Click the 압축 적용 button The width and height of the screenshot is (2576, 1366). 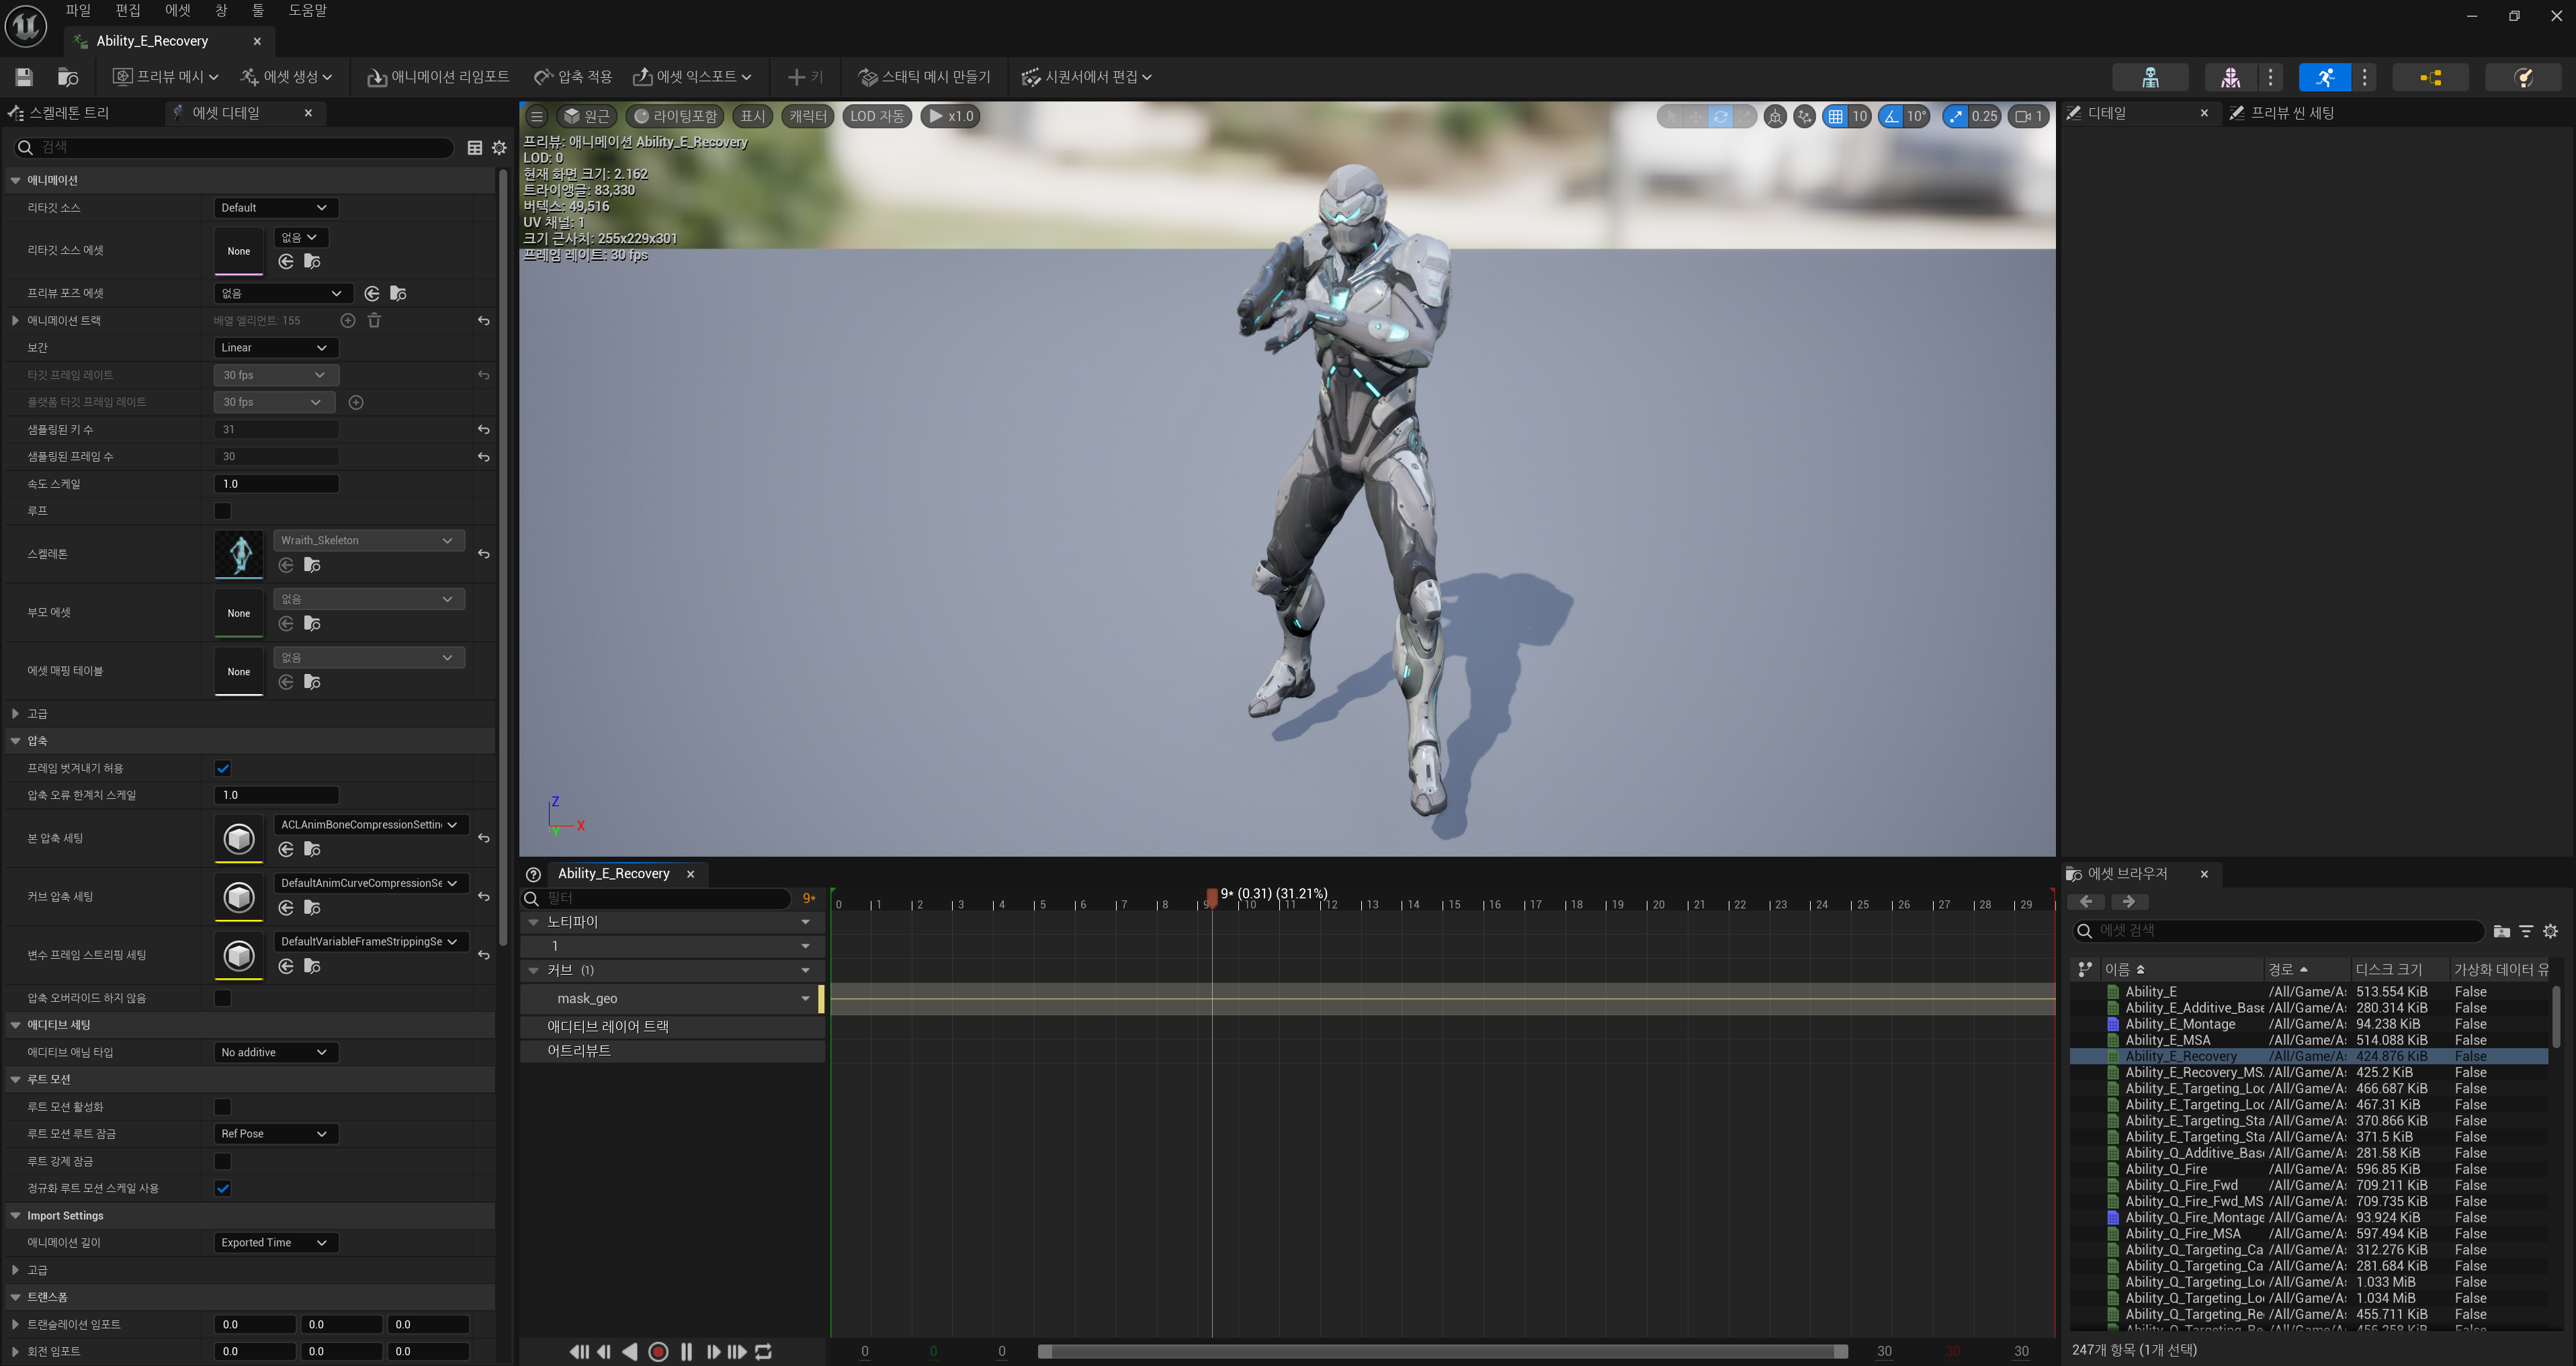click(x=573, y=77)
